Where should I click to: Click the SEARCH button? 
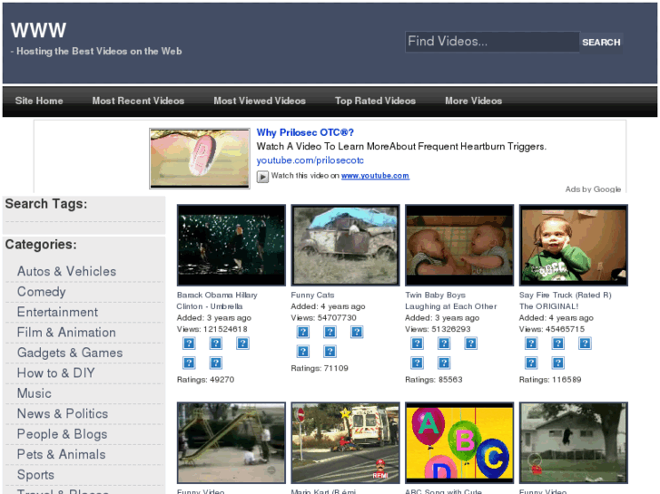pos(601,42)
